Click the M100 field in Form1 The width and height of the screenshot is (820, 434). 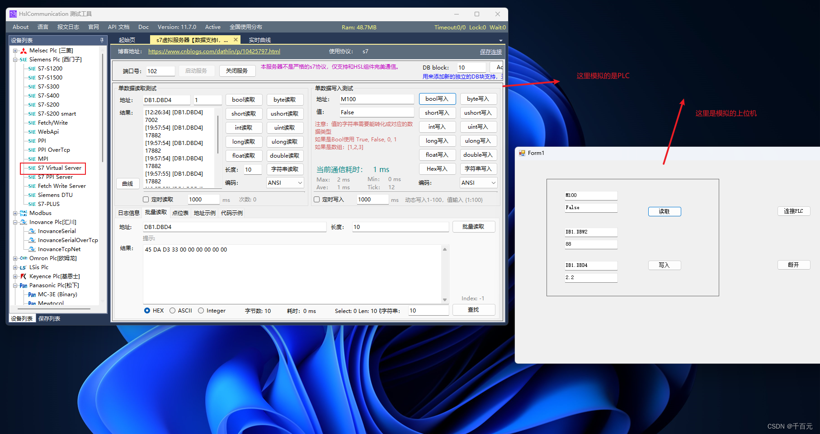(x=591, y=196)
